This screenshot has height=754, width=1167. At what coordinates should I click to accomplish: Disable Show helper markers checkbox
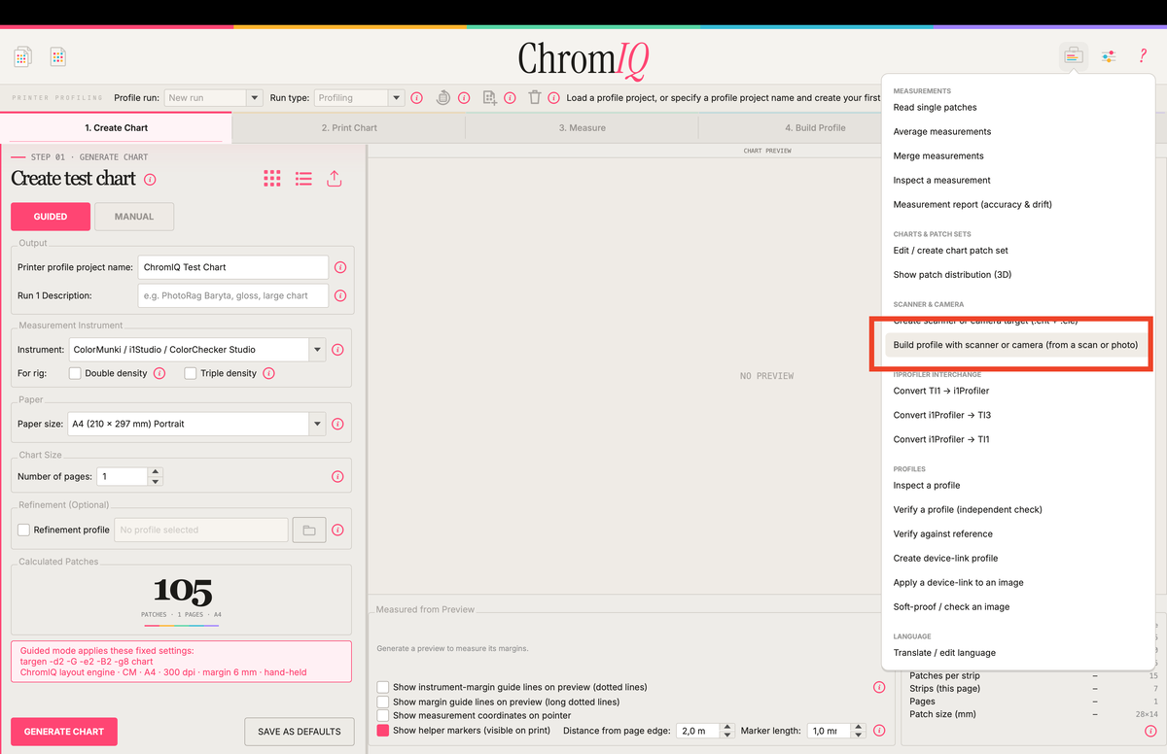(x=383, y=731)
